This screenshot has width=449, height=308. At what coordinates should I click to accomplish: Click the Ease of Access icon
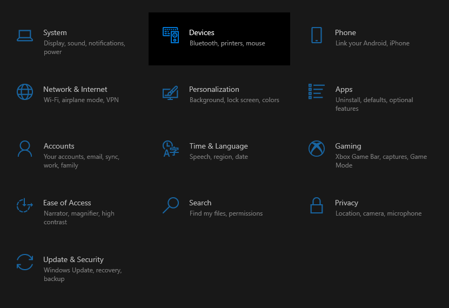(25, 205)
